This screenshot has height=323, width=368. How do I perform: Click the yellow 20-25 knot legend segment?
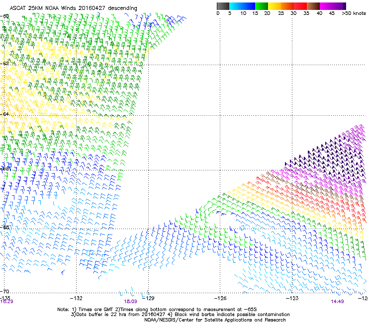coord(275,6)
